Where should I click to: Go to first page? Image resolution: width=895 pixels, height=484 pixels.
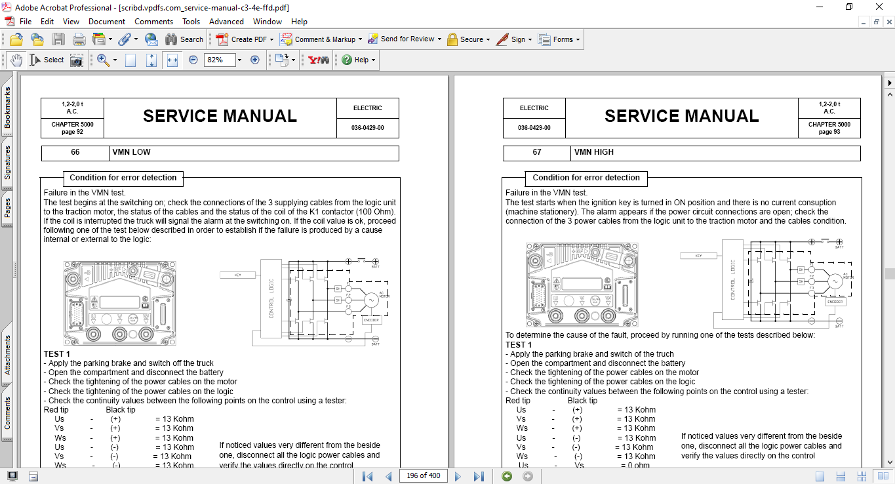367,476
